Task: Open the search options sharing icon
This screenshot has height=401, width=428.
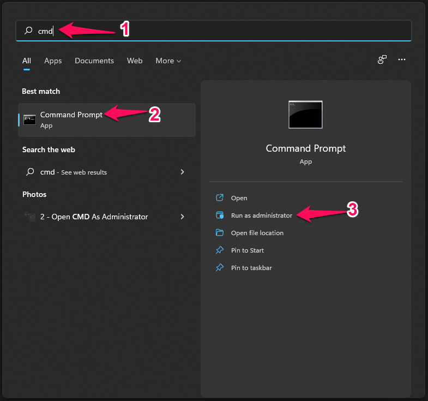Action: coord(382,60)
